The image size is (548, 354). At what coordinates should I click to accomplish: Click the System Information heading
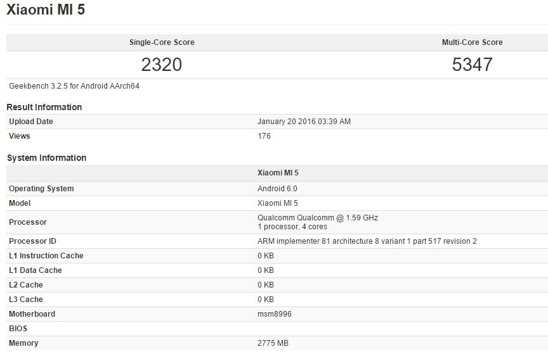(x=46, y=158)
